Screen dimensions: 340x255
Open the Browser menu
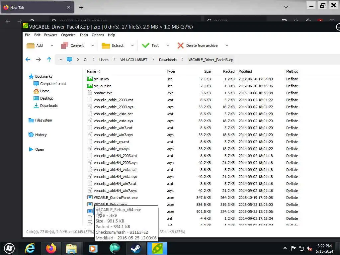50,35
